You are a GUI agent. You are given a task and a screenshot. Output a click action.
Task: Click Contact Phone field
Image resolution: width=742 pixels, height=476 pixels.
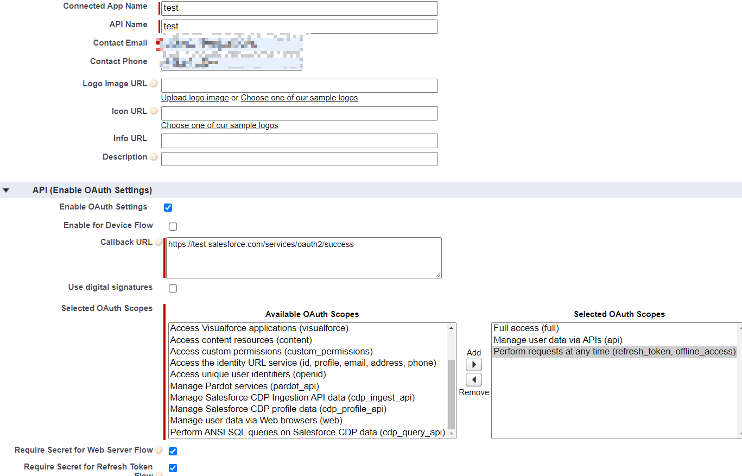[x=232, y=62]
